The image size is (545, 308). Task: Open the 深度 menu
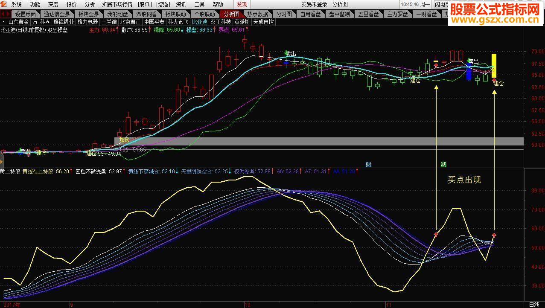point(53,4)
